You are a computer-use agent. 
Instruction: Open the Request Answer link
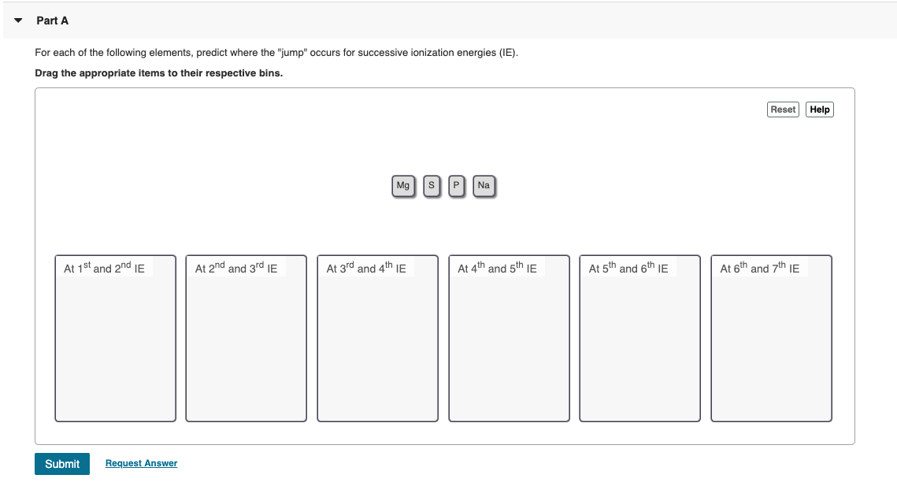(x=142, y=463)
